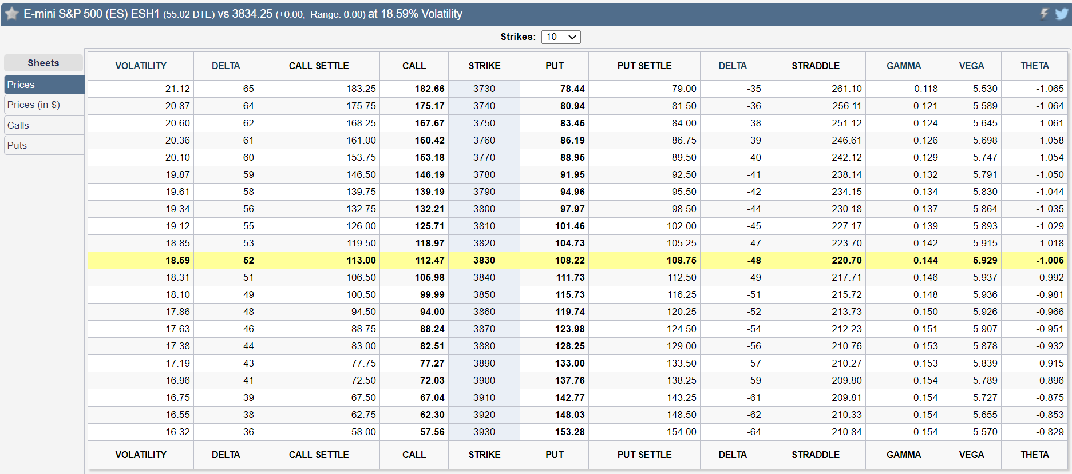1072x474 pixels.
Task: Click strike 3920 cell
Action: pyautogui.click(x=484, y=415)
